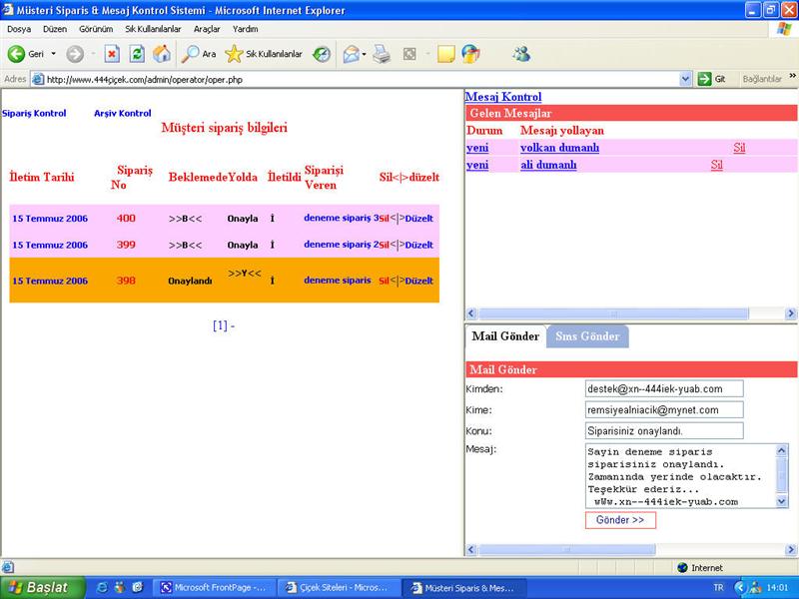Image resolution: width=799 pixels, height=599 pixels.
Task: Open the Düzen menu
Action: [x=55, y=29]
